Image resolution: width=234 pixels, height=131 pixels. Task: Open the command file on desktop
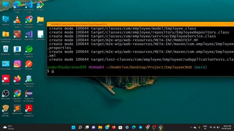pyautogui.click(x=40, y=35)
